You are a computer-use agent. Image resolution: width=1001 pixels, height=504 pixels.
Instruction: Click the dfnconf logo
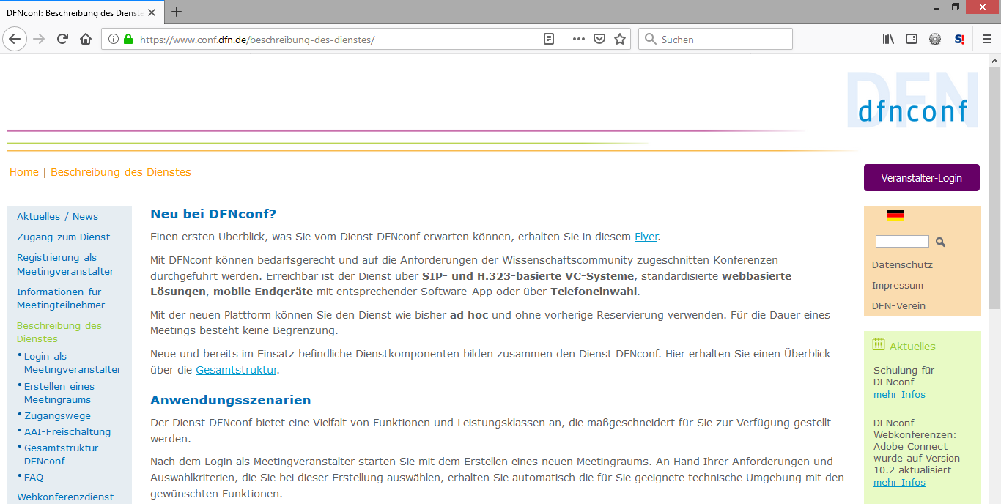913,100
